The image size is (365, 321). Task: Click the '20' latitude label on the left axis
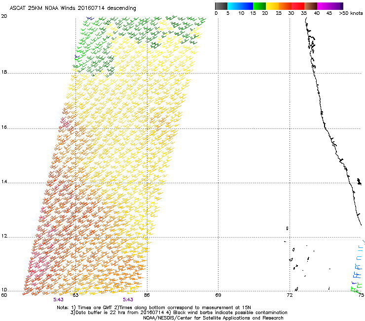point(4,16)
